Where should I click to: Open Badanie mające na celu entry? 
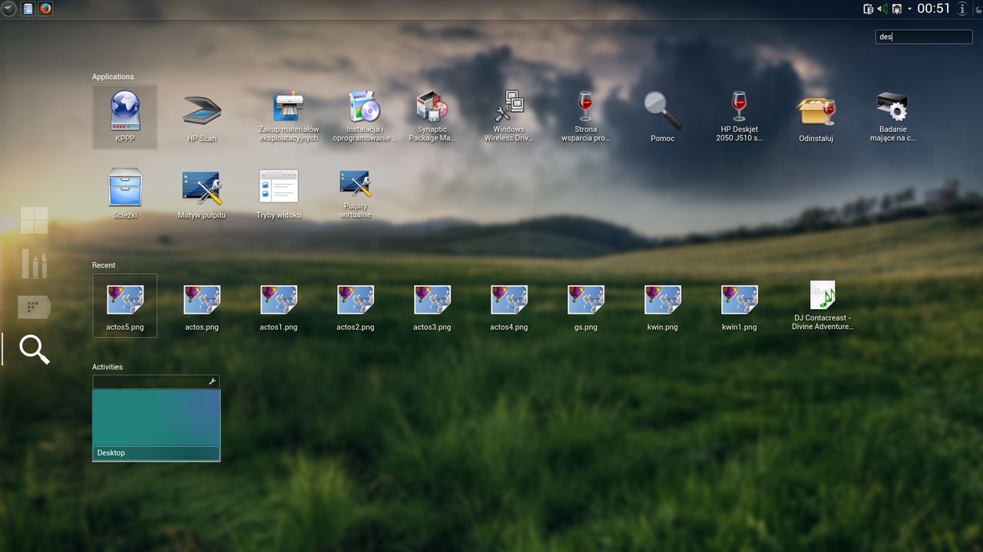coord(892,117)
